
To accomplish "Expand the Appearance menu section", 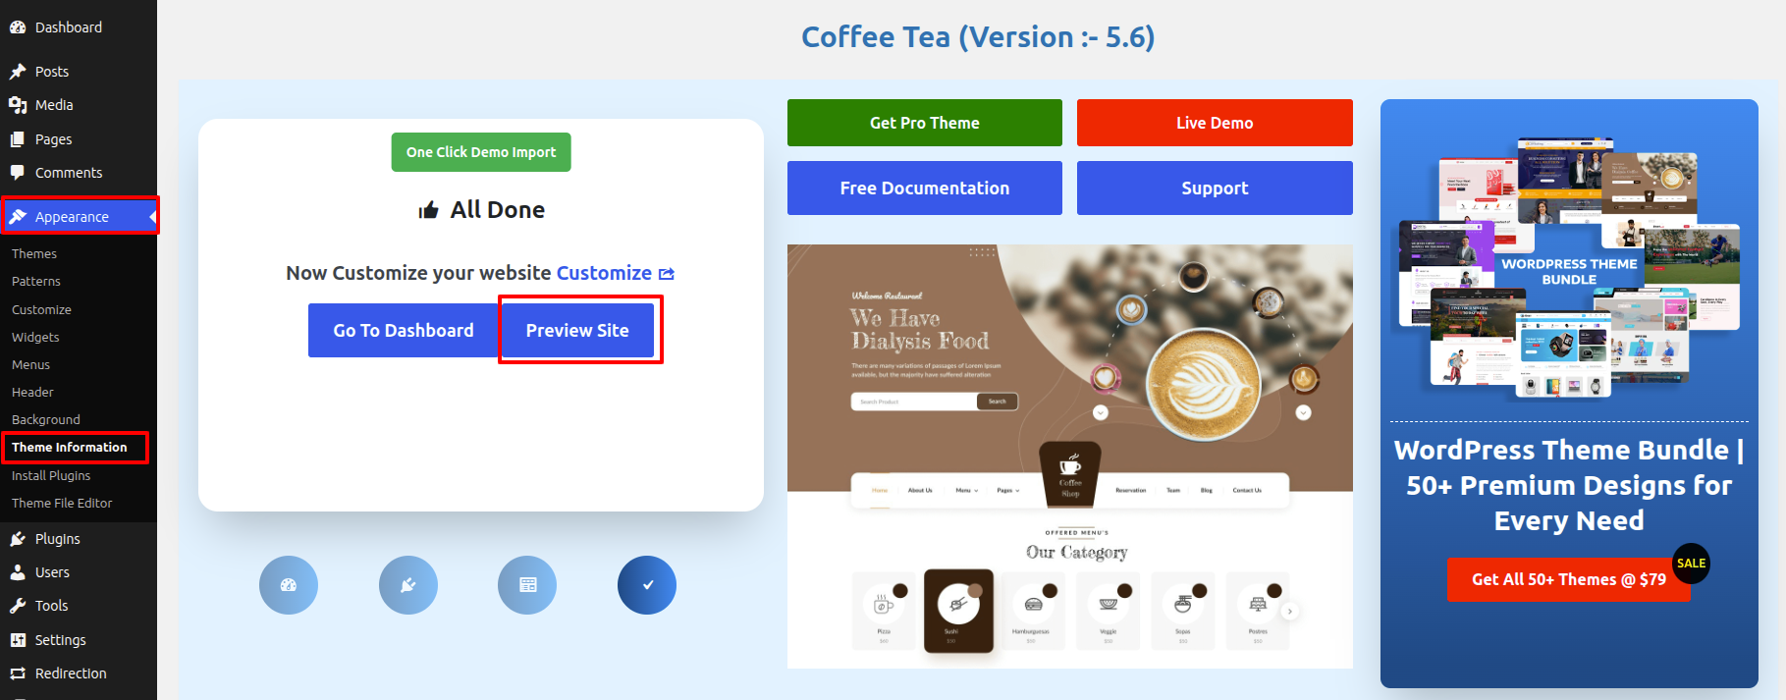I will 72,217.
